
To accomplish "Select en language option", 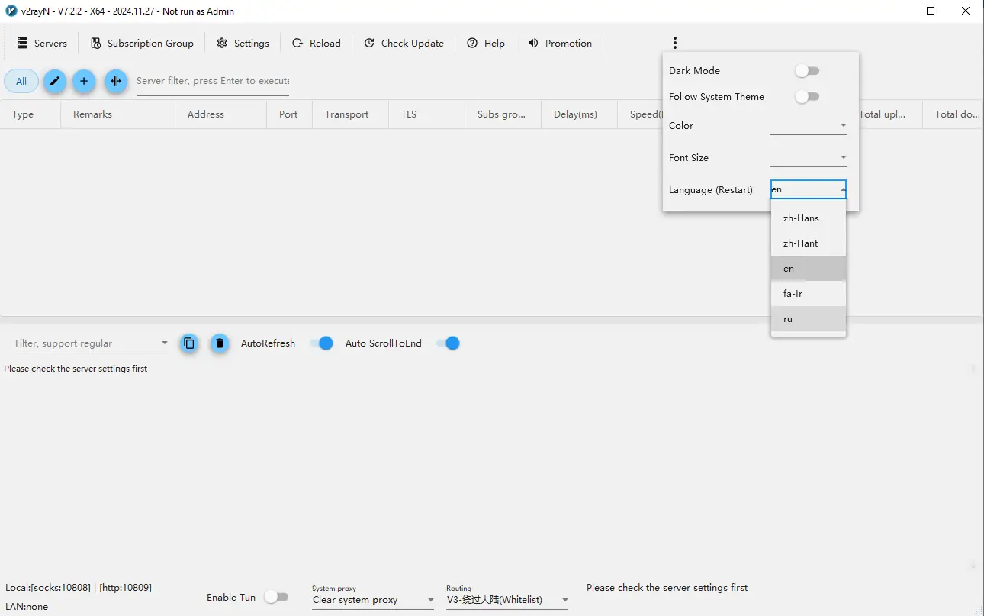I will (809, 269).
